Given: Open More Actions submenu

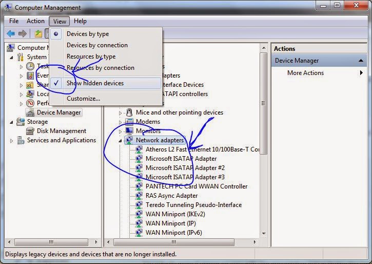Looking at the screenshot, I should [319, 73].
